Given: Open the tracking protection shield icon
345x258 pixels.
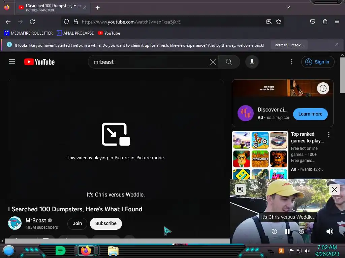Looking at the screenshot, I should click(x=66, y=22).
